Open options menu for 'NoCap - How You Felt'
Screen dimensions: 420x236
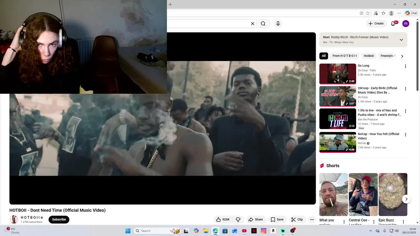click(405, 135)
